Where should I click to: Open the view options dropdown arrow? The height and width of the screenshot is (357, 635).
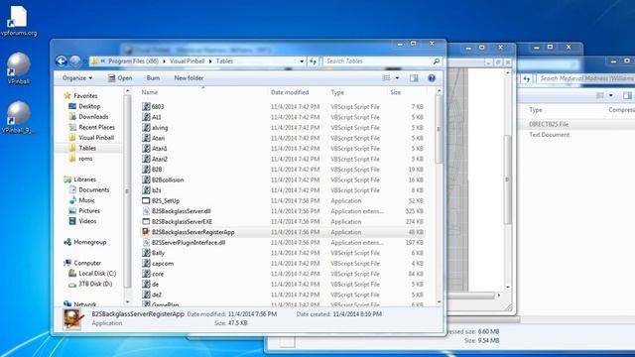tap(397, 78)
